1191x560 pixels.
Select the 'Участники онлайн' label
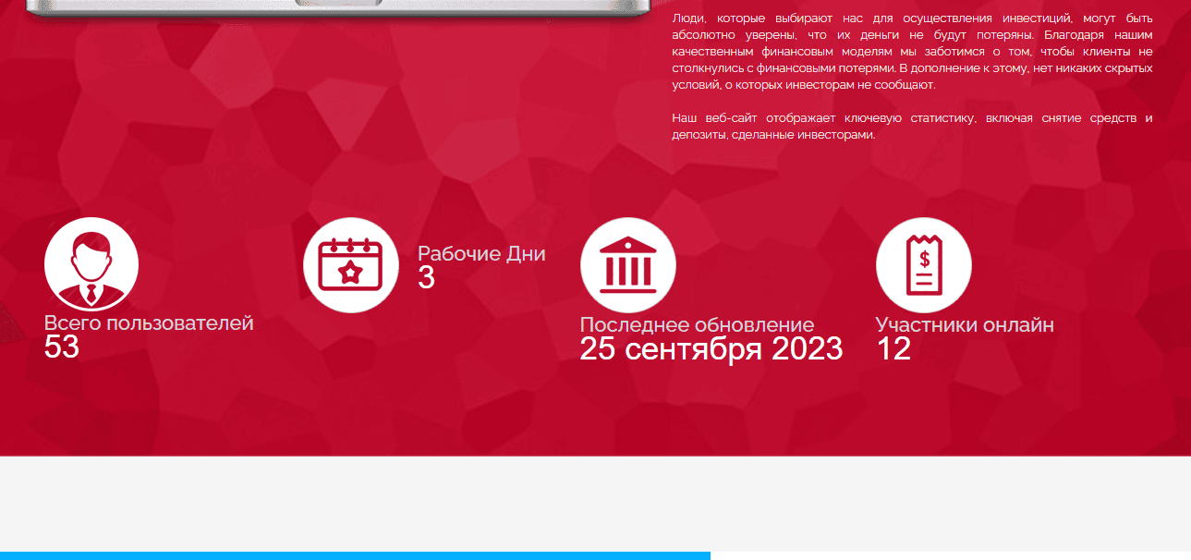point(966,325)
